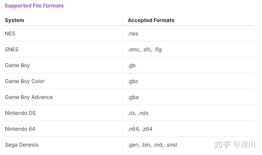Select the Game Boy Color row label
Viewport: 262px width, 155px height.
tap(25, 81)
